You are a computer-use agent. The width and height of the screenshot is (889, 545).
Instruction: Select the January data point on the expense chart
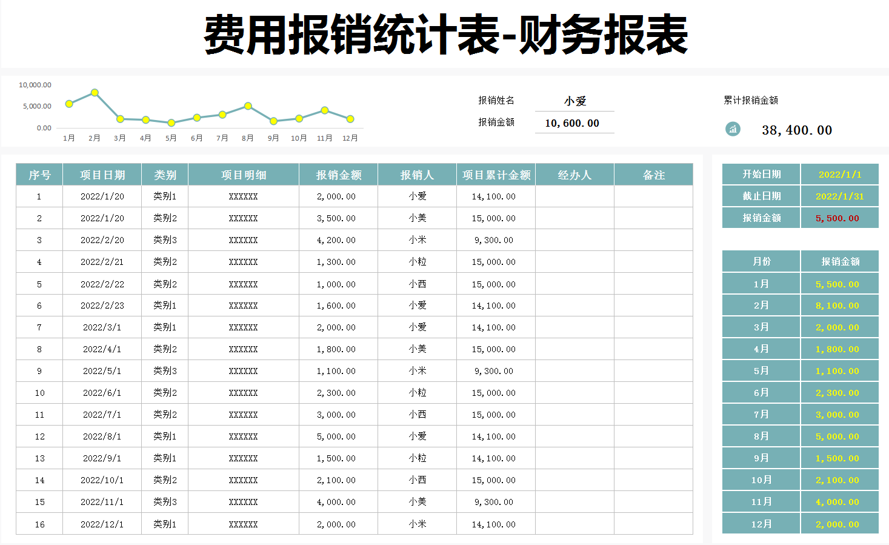click(68, 103)
